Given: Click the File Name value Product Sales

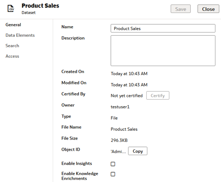Looking at the screenshot, I should [124, 129].
